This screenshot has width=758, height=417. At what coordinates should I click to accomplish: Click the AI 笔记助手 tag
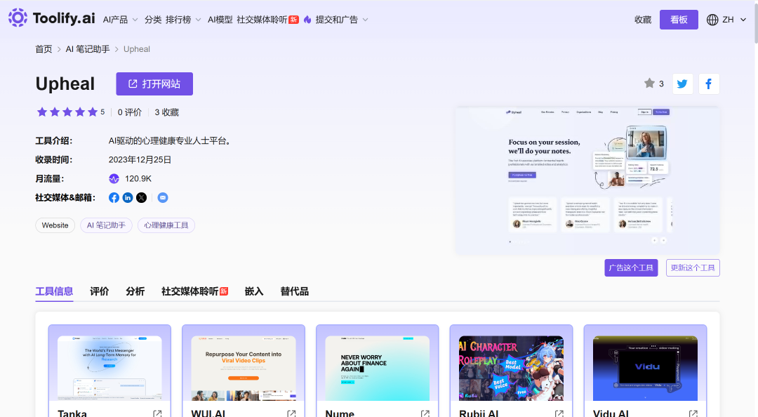click(x=106, y=225)
